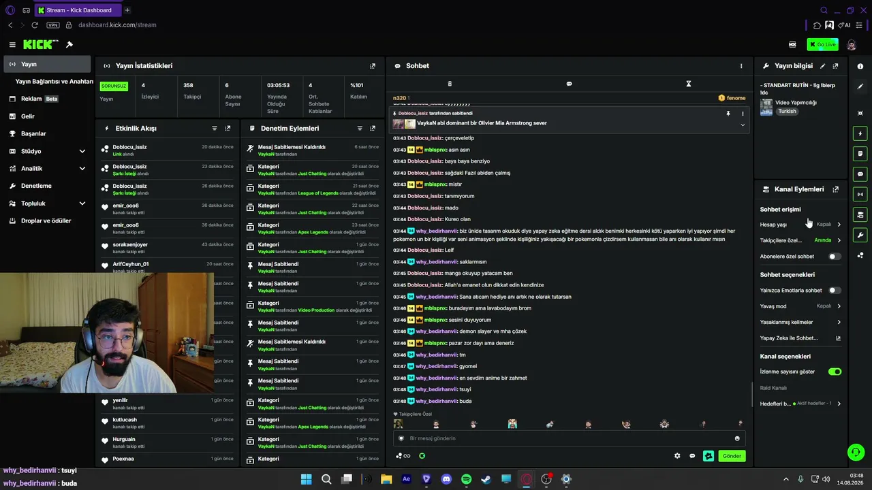Pop out the Etkinlik Akışı panel
The width and height of the screenshot is (872, 490).
point(228,128)
